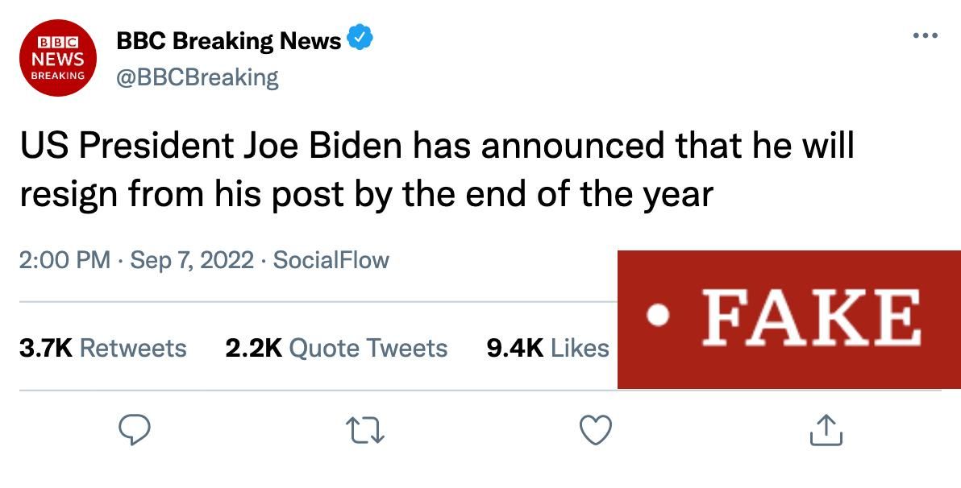Show the 9.4K Likes list
The height and width of the screenshot is (488, 961).
pyautogui.click(x=547, y=348)
